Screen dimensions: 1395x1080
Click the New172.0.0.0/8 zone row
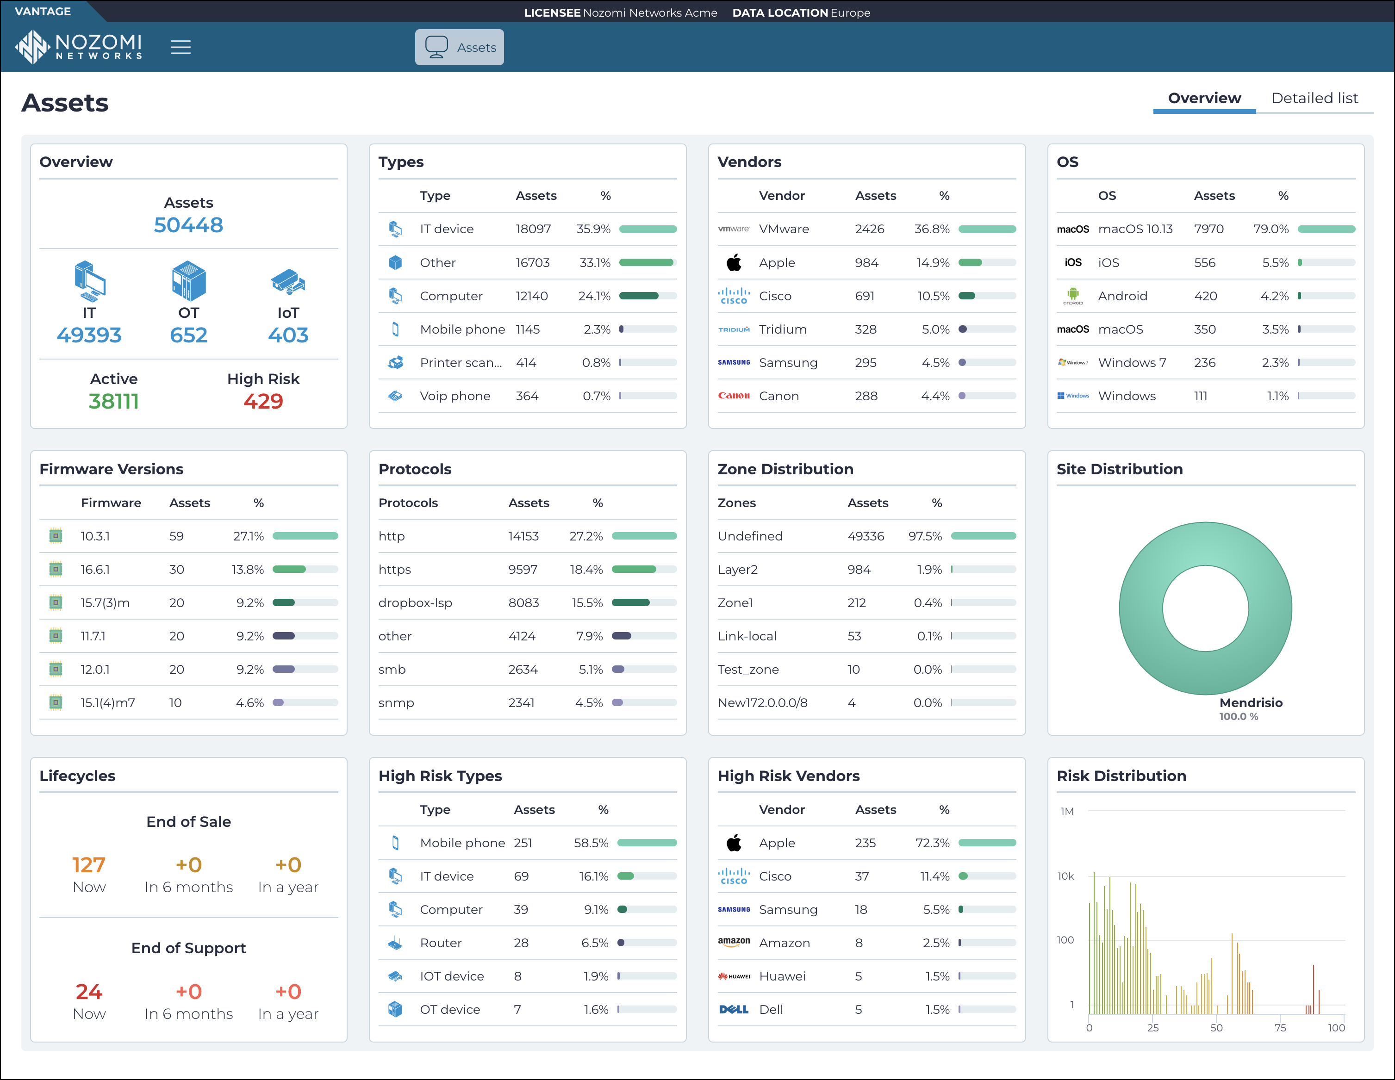click(x=867, y=702)
